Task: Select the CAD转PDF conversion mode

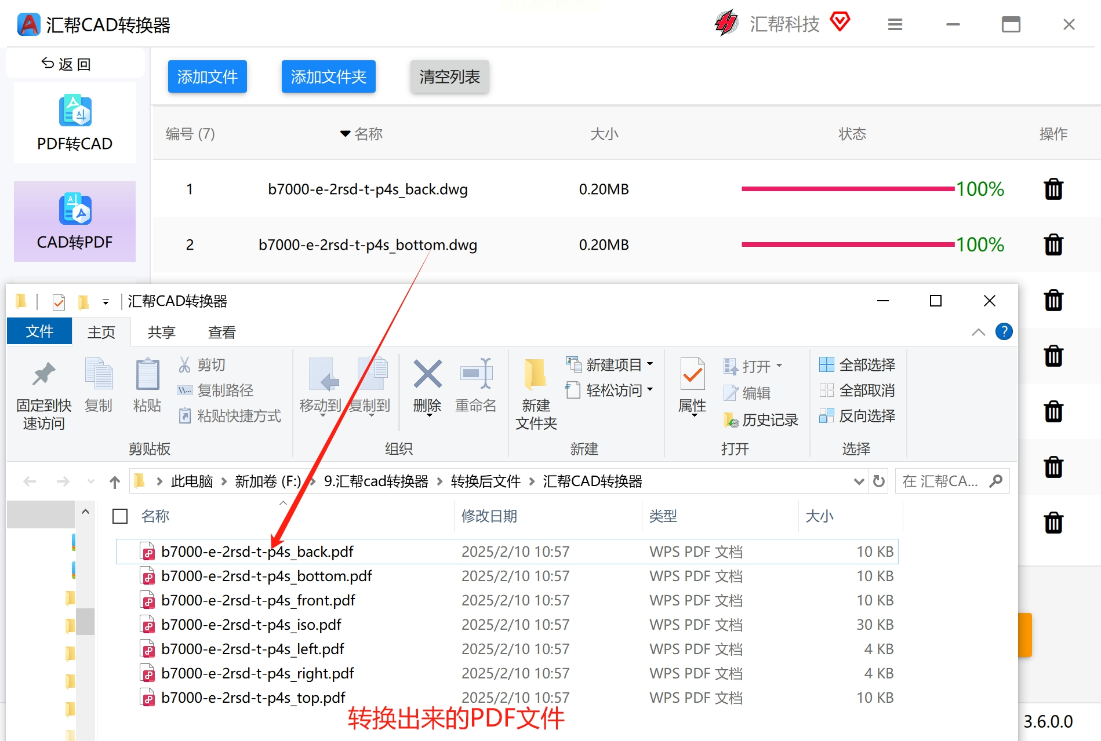Action: click(x=75, y=221)
